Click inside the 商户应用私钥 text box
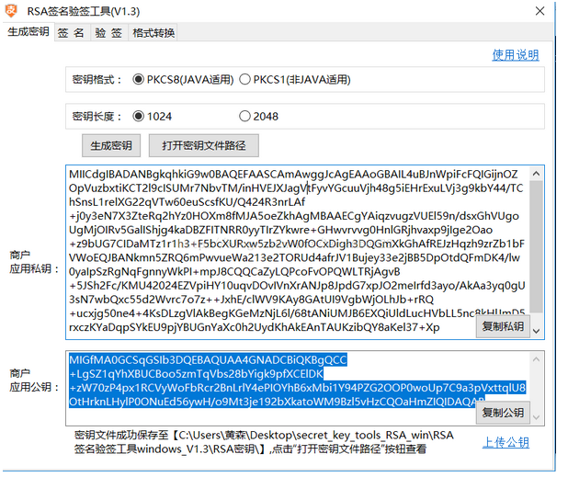This screenshot has width=568, height=477. (276, 248)
